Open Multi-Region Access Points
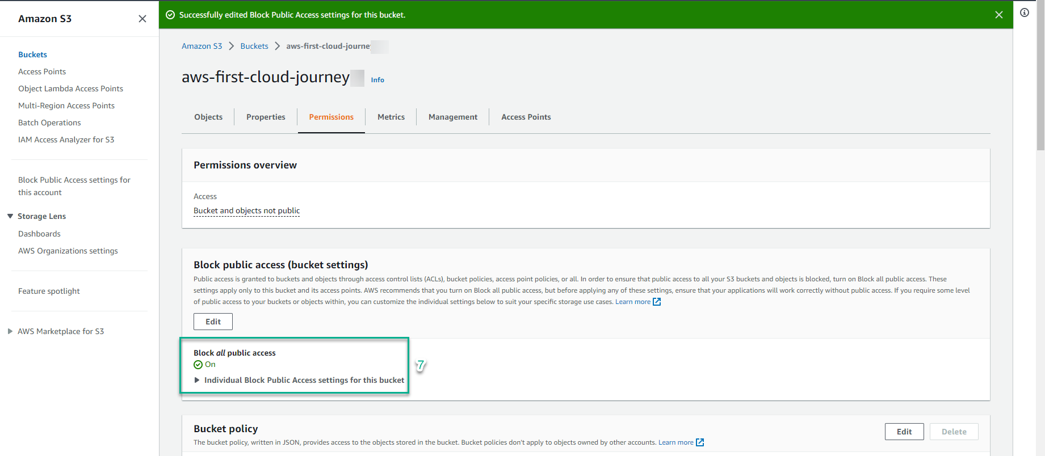This screenshot has width=1045, height=456. point(66,105)
